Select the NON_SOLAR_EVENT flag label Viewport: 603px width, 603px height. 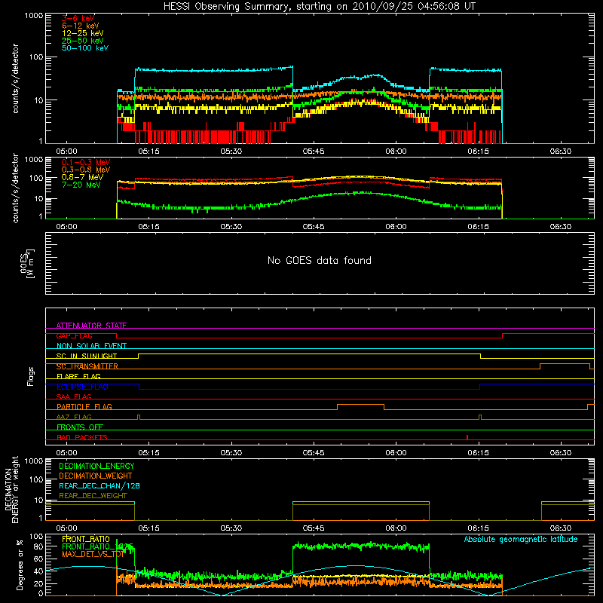click(x=91, y=346)
